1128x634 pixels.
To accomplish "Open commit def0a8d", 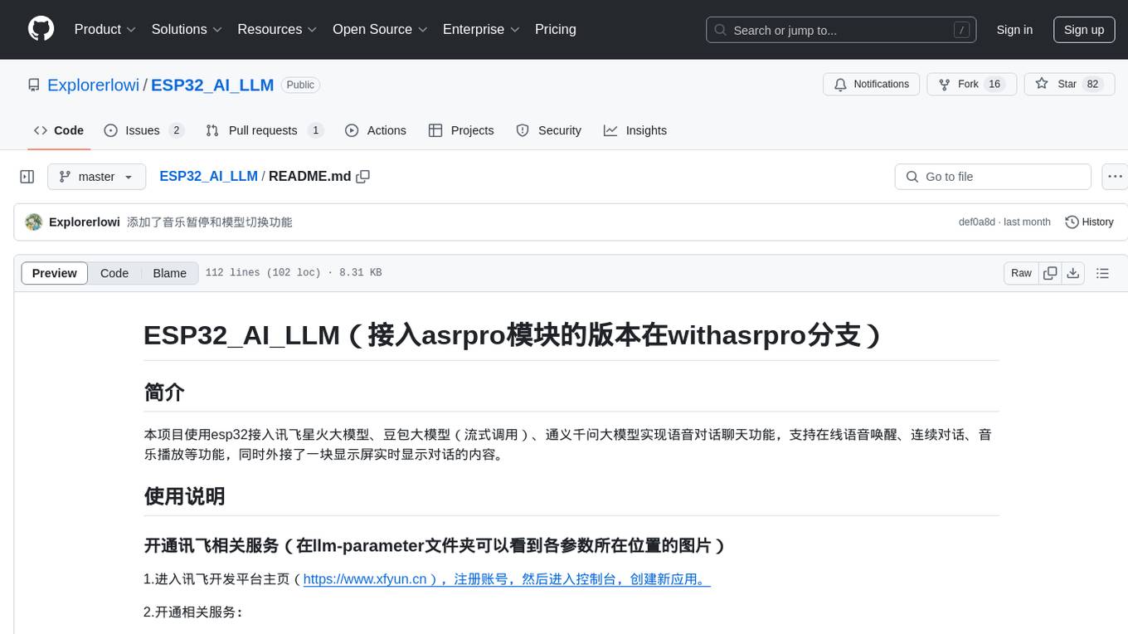I will click(x=976, y=222).
